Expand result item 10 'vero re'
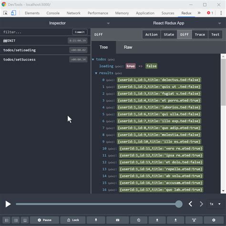This screenshot has width=226, height=226. (161, 148)
